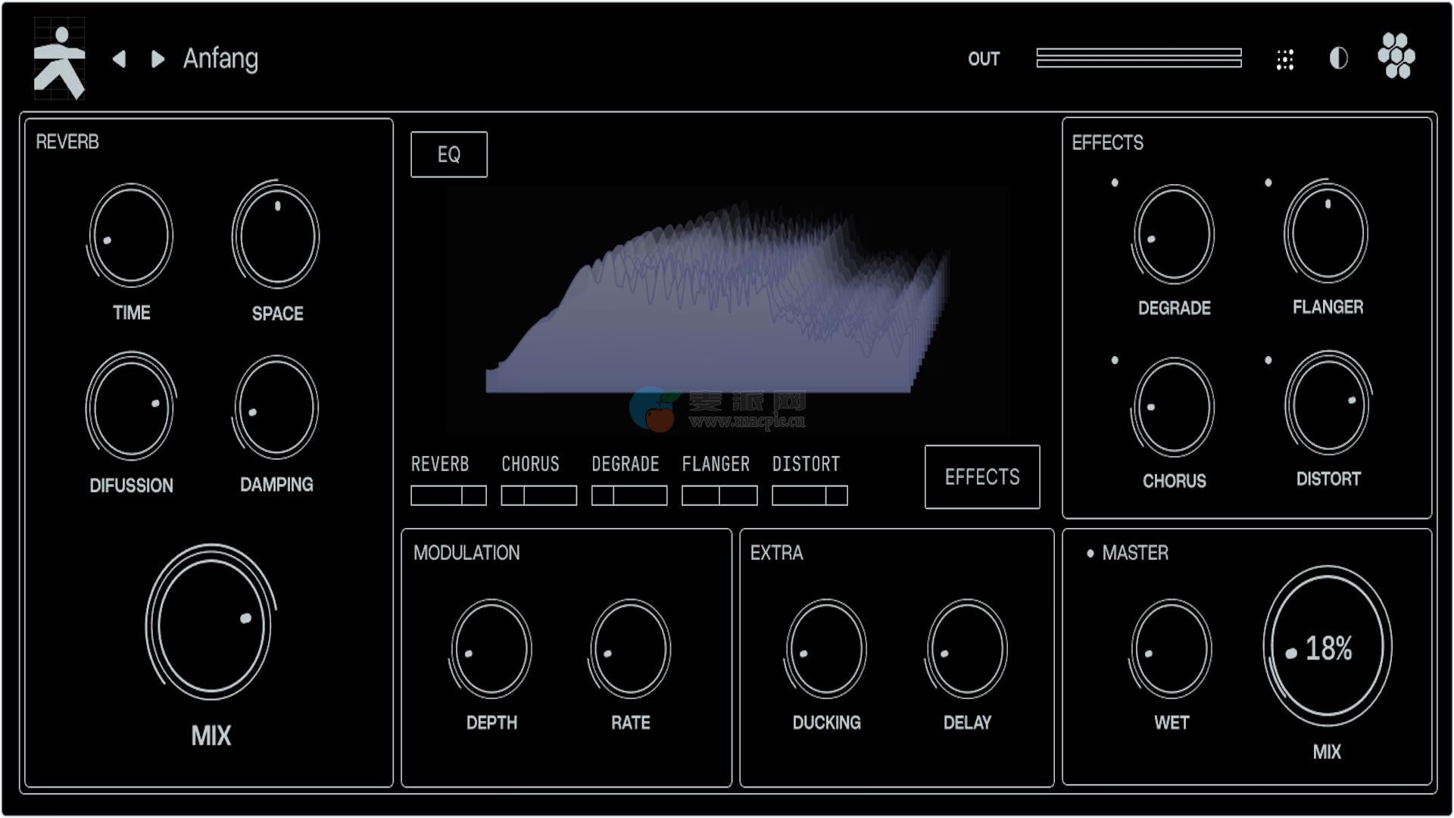Click the large reverb MIX knob
Viewport: 1454px width, 818px height.
[210, 622]
